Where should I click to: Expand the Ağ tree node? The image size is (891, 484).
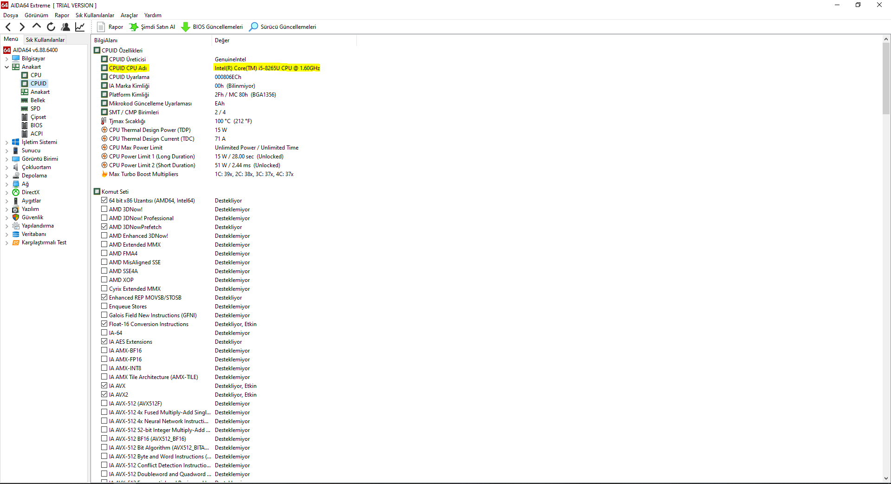6,184
